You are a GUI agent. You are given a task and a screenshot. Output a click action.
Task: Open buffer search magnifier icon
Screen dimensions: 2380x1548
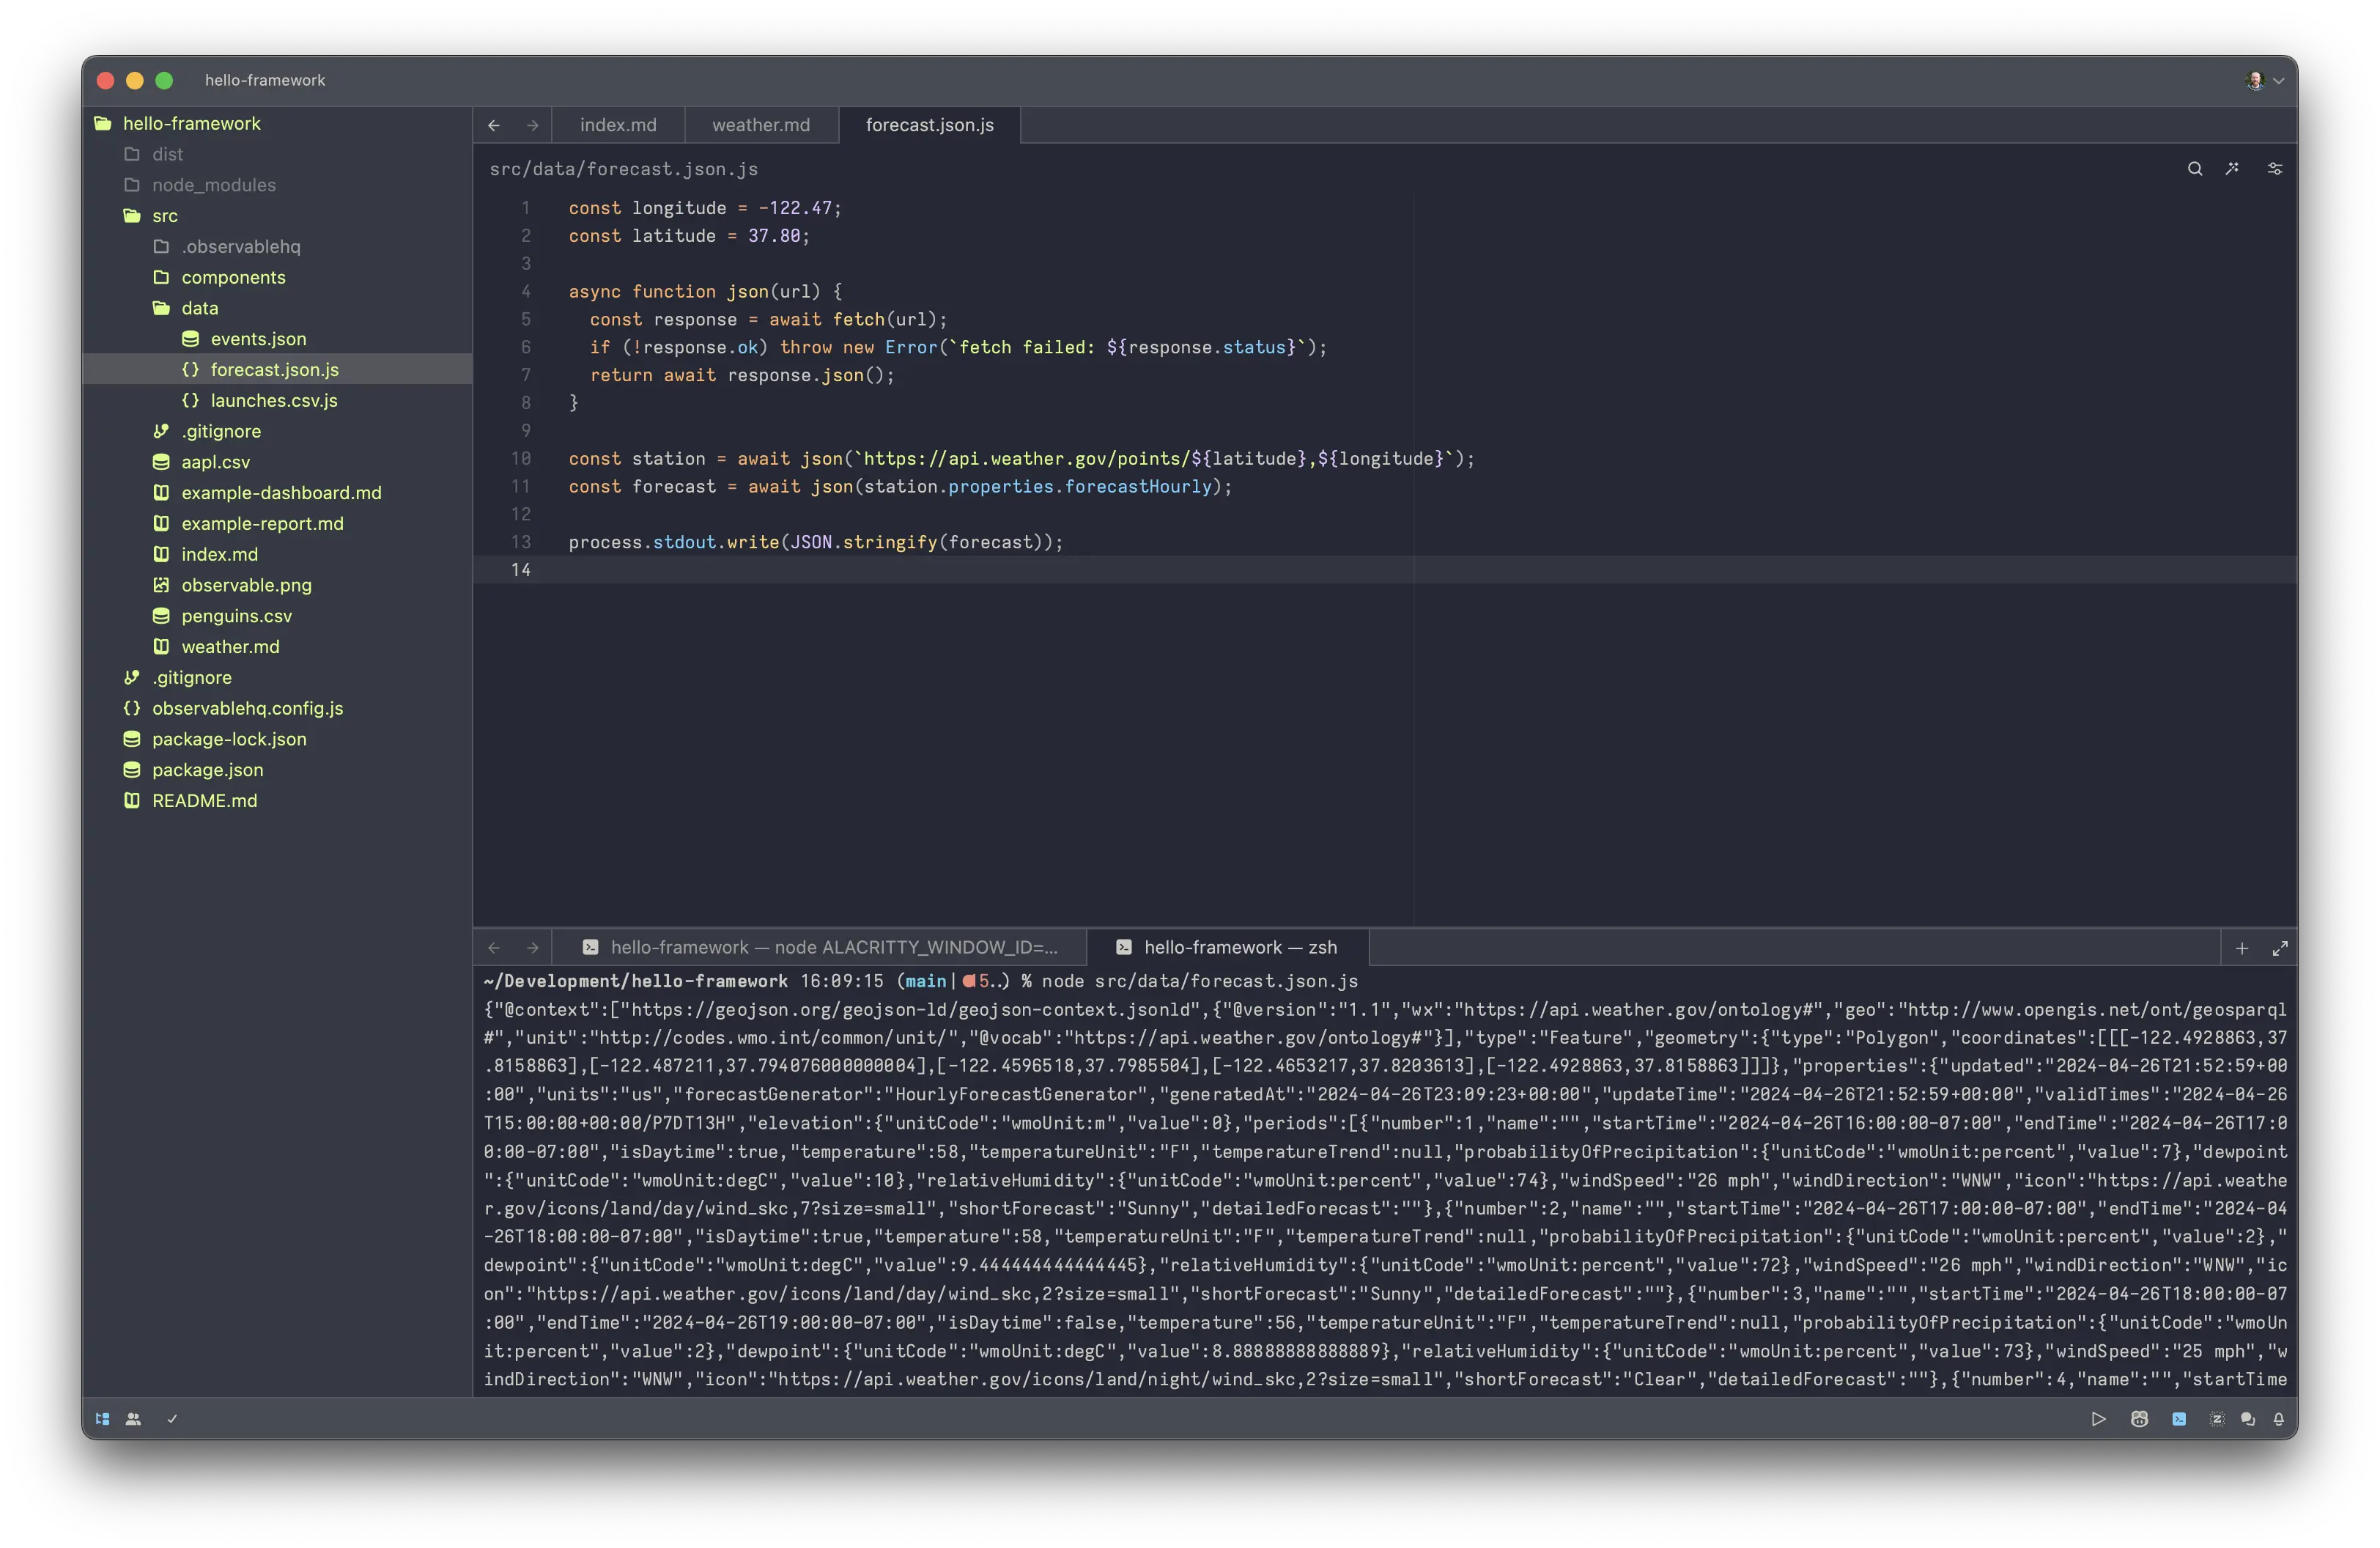(x=2194, y=169)
